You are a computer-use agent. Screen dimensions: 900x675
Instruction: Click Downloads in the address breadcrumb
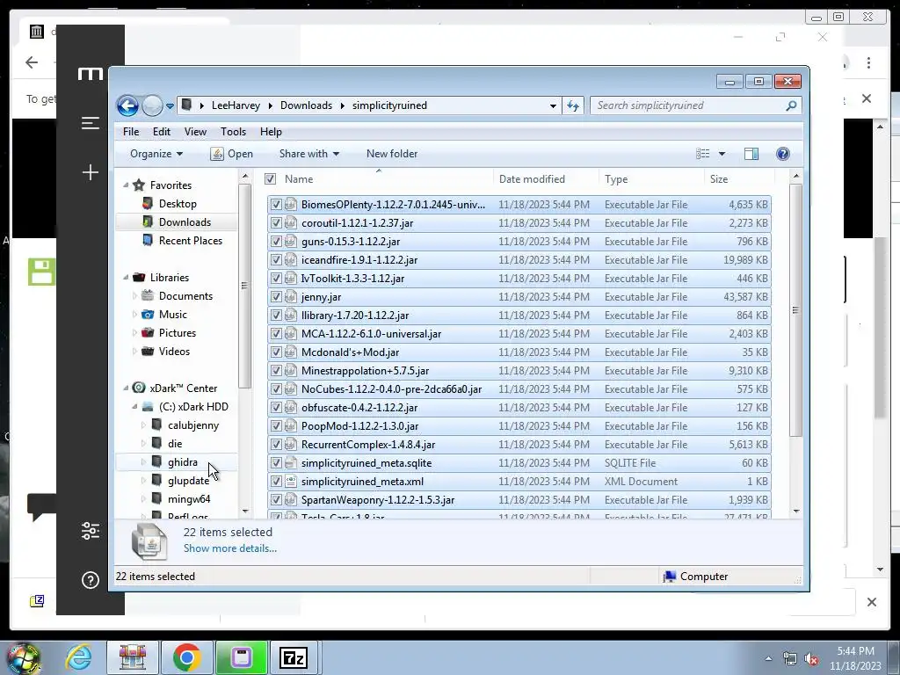306,105
